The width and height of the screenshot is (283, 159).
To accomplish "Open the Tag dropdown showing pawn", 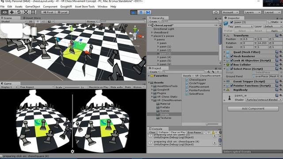I will click(x=244, y=26).
